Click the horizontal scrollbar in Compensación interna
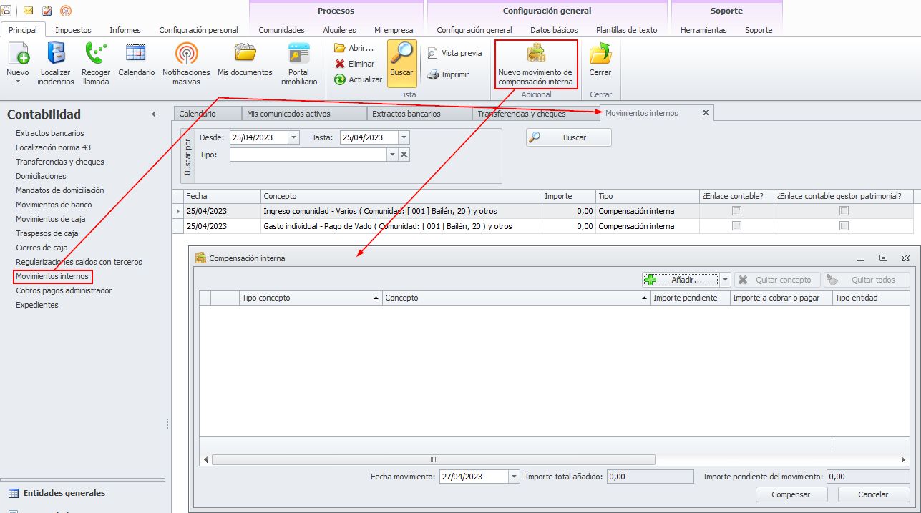The image size is (921, 513). (x=433, y=459)
